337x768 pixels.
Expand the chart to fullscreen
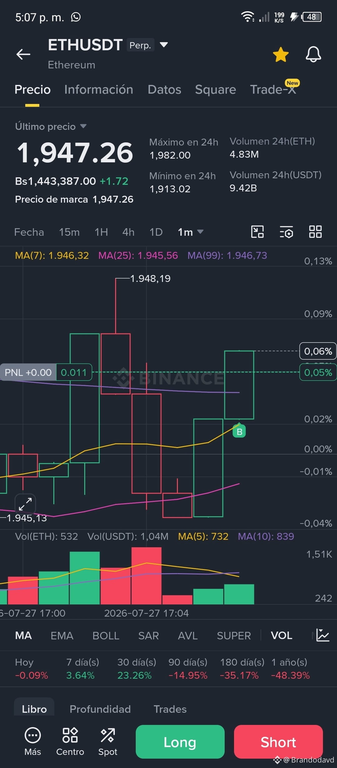click(25, 504)
